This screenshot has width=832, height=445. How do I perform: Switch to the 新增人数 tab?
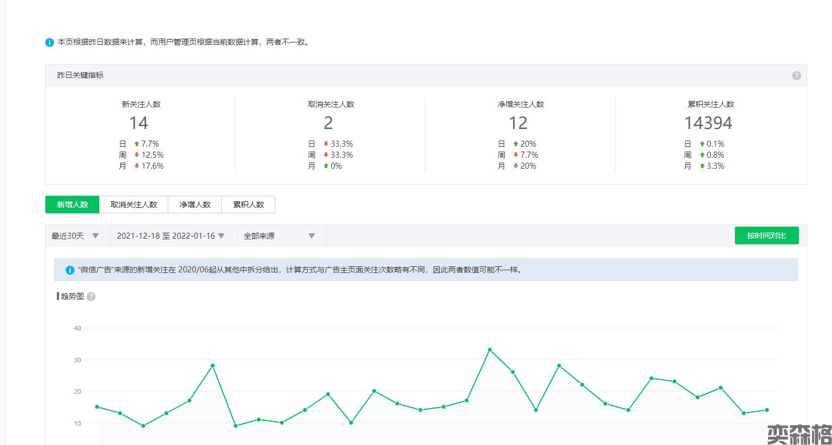[72, 205]
